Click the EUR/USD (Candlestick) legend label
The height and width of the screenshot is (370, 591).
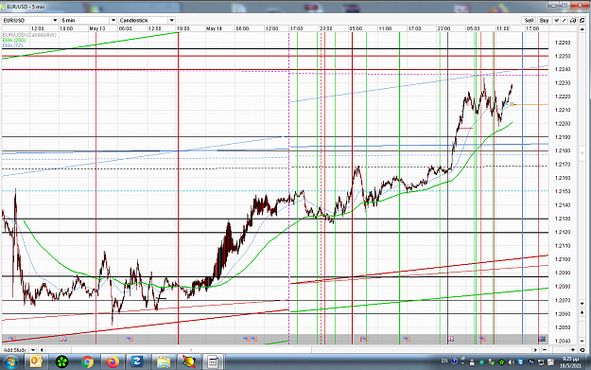click(x=29, y=35)
